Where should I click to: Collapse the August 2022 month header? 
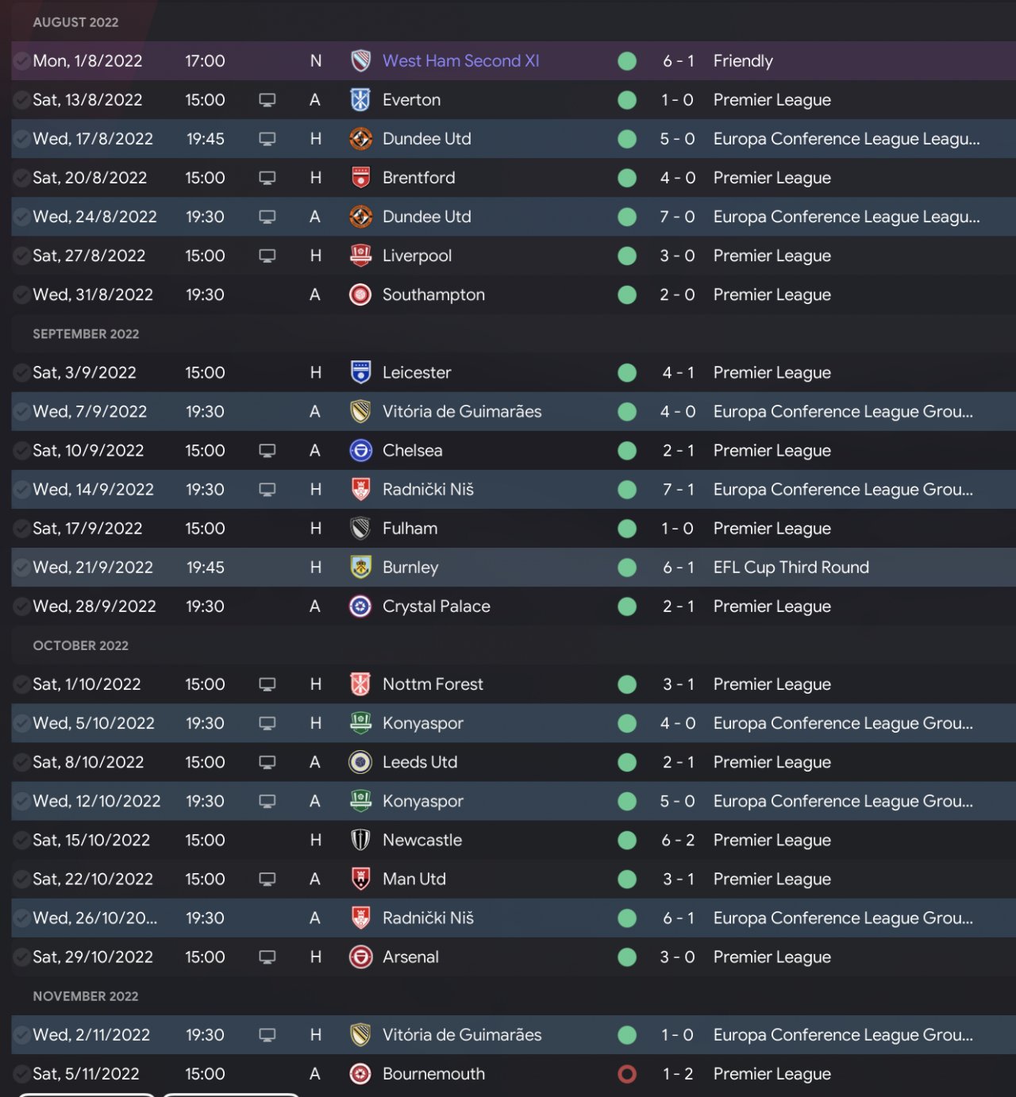click(75, 22)
